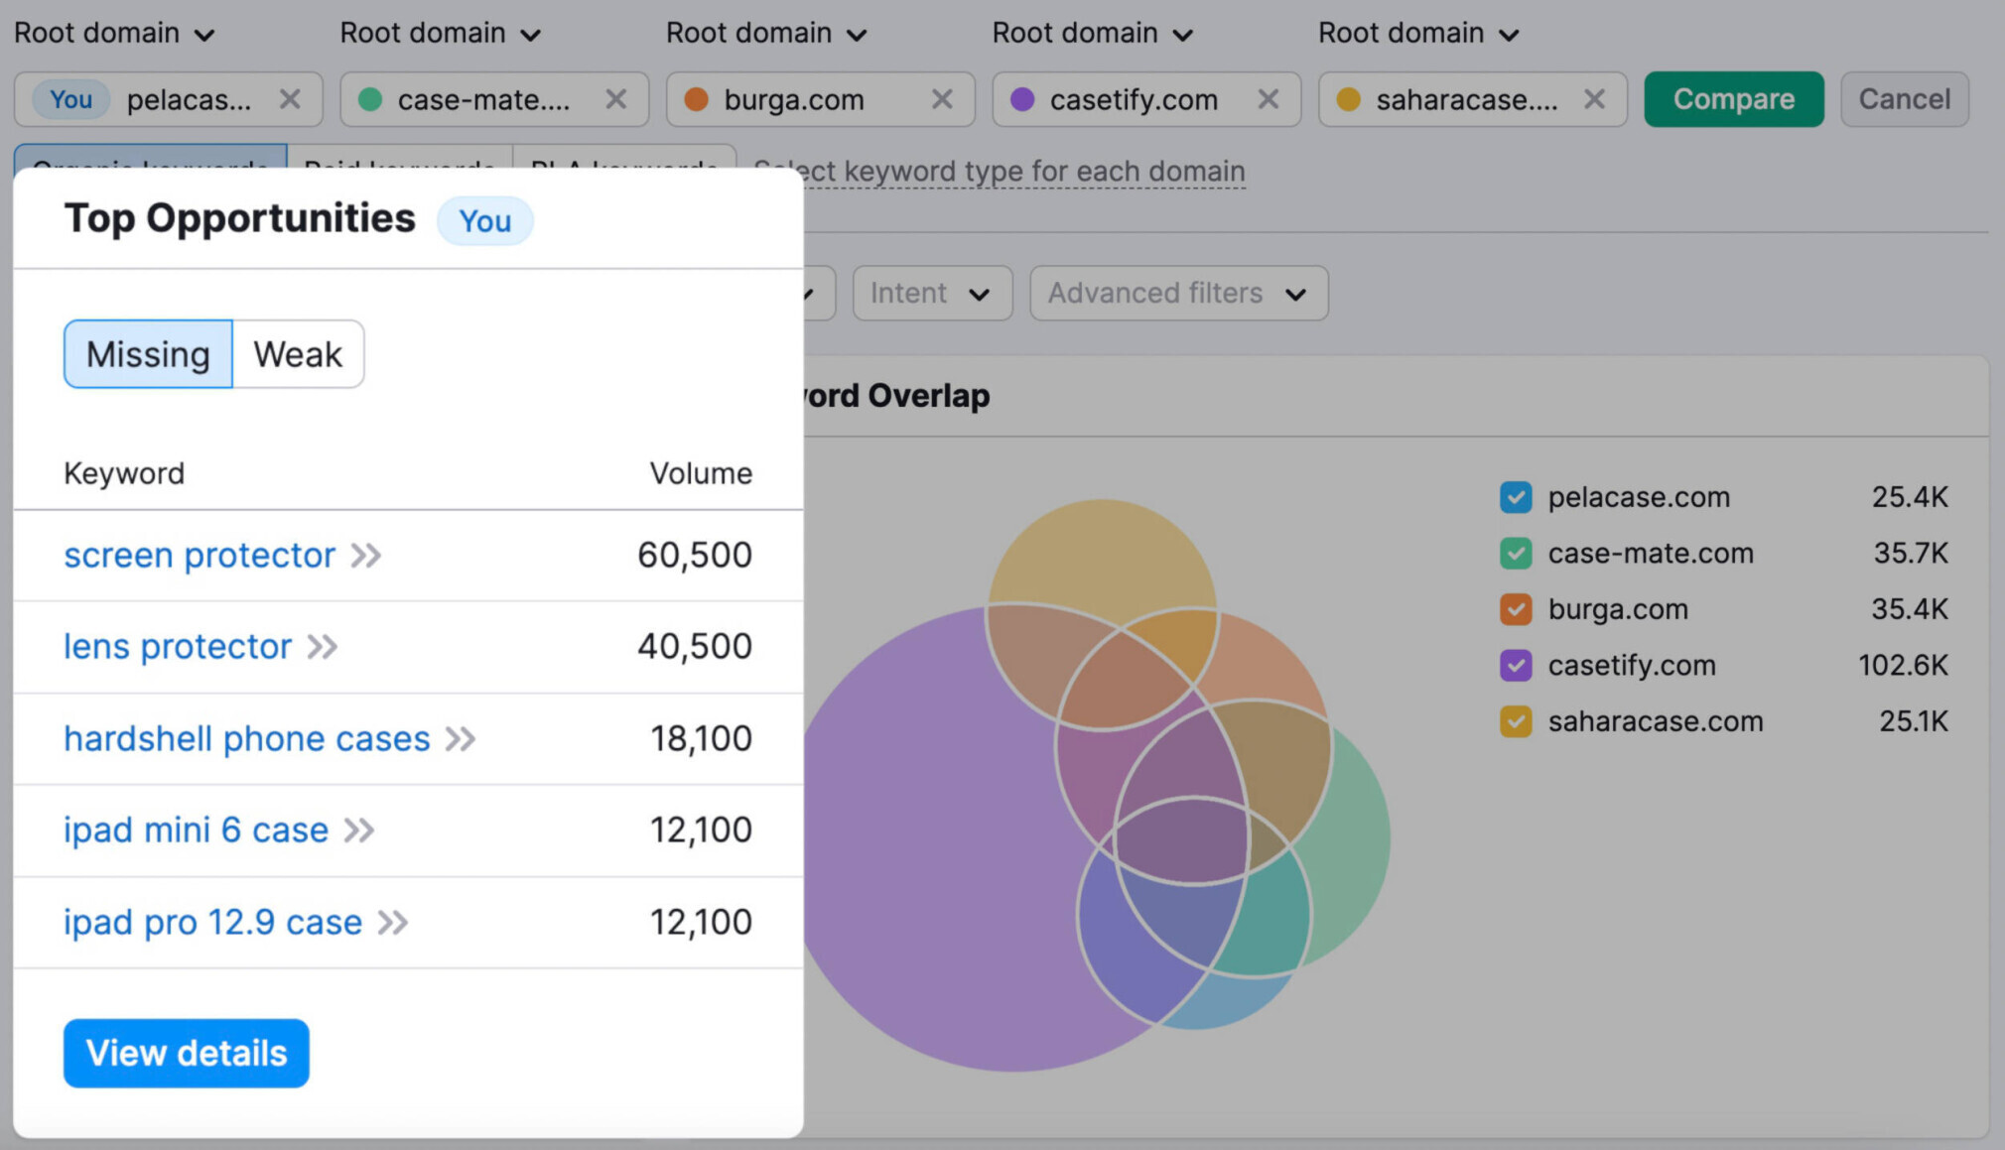Screen dimensions: 2005x1150
Task: Open hardshell phone cases keyword link
Action: [x=247, y=739]
